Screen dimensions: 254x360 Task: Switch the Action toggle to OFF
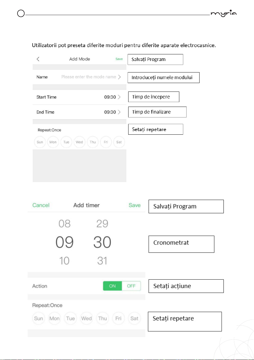131,286
